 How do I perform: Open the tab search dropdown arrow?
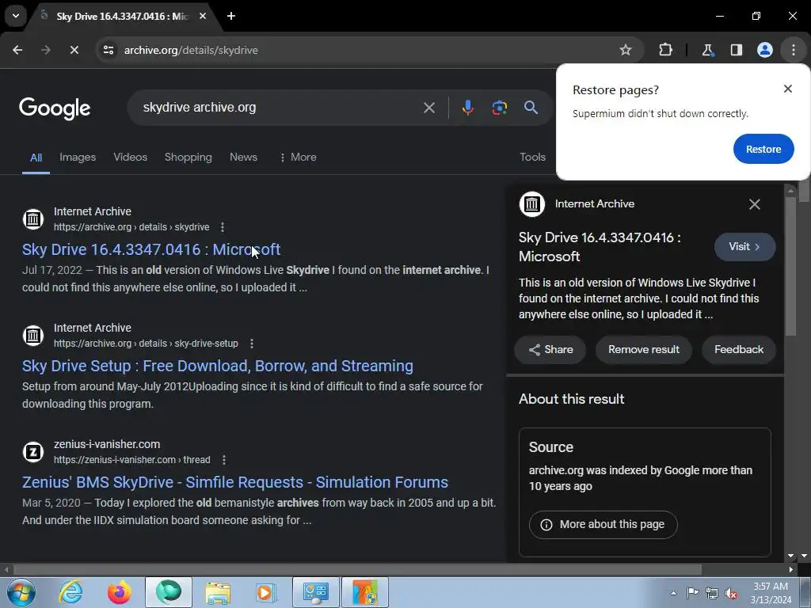[x=16, y=16]
